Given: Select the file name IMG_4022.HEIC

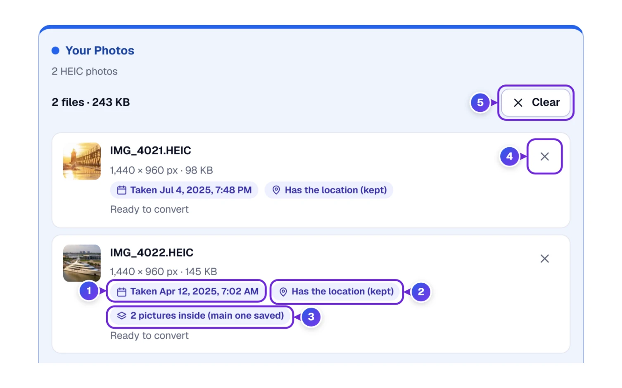Looking at the screenshot, I should click(x=152, y=252).
